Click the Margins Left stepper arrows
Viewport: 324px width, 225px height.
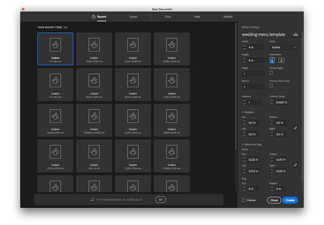pyautogui.click(x=244, y=134)
